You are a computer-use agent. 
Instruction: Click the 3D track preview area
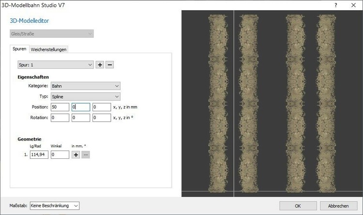coord(272,104)
